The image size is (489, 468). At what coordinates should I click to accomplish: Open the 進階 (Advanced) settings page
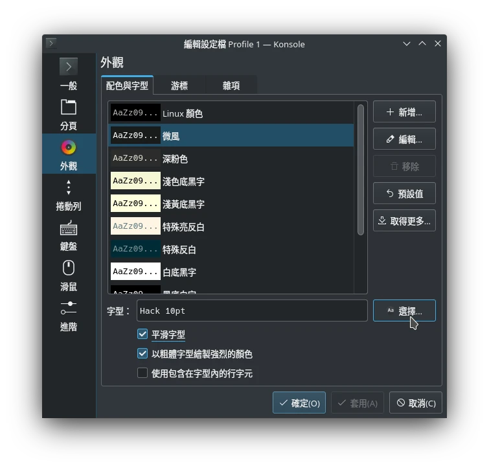pyautogui.click(x=69, y=316)
